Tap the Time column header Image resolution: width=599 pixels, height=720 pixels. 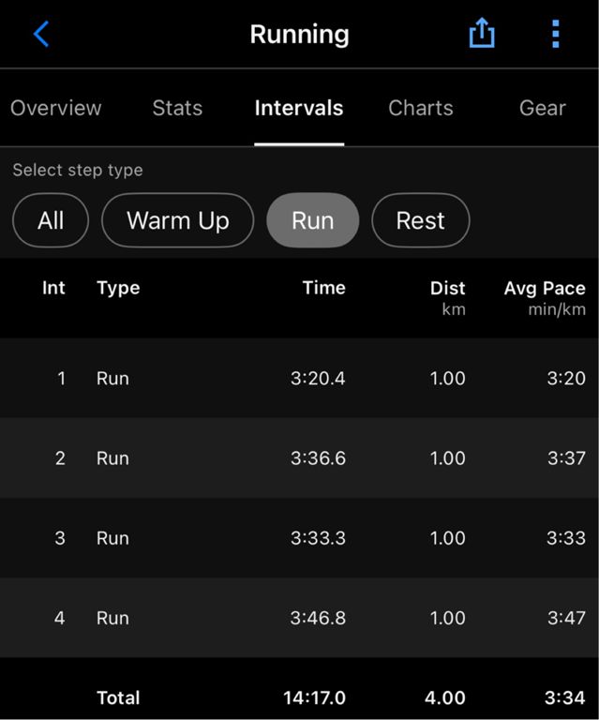click(324, 288)
